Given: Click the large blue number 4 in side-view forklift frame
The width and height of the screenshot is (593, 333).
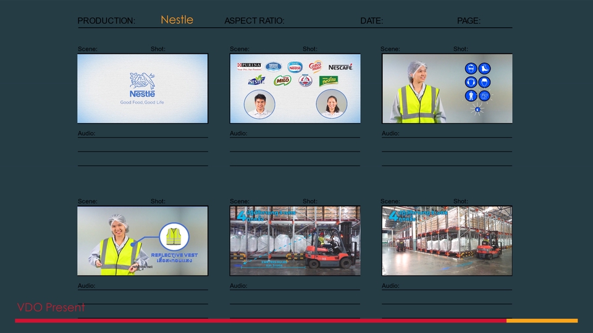Looking at the screenshot, I should (242, 216).
